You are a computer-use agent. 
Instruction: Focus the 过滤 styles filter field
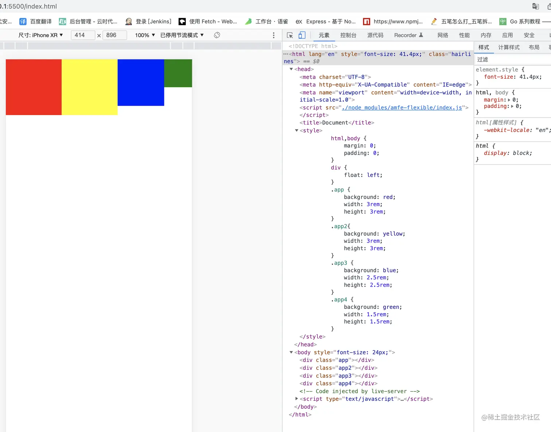512,59
